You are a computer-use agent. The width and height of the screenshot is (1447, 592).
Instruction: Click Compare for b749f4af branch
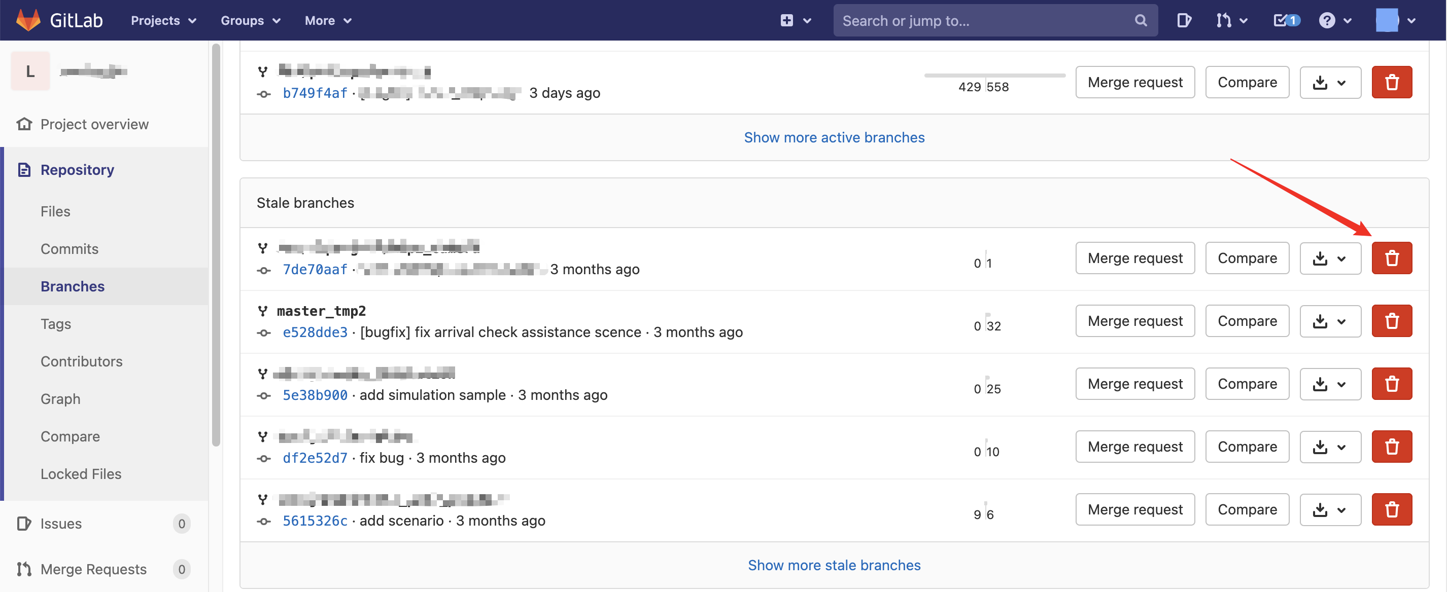[x=1247, y=83]
